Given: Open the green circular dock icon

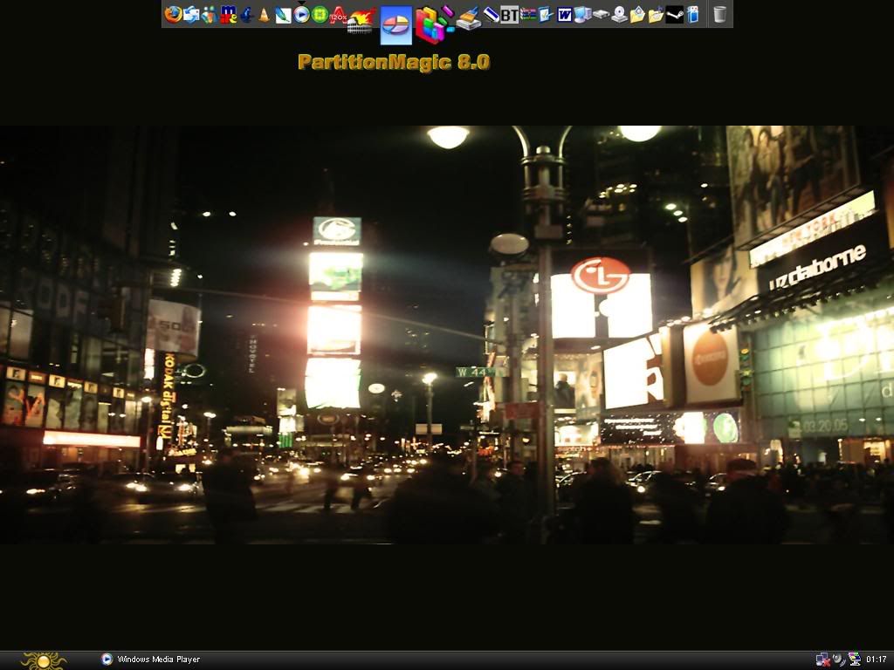Looking at the screenshot, I should tap(320, 14).
